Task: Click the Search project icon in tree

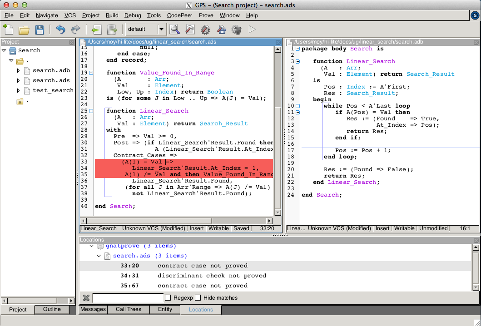Action: [13, 50]
